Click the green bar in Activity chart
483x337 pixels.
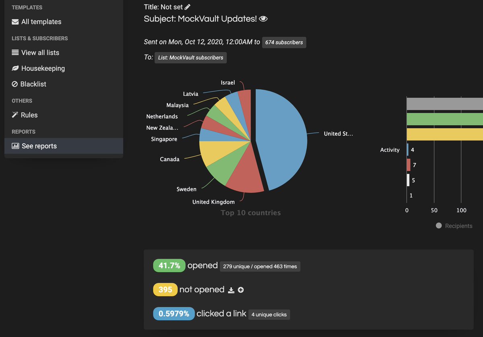[x=445, y=119]
